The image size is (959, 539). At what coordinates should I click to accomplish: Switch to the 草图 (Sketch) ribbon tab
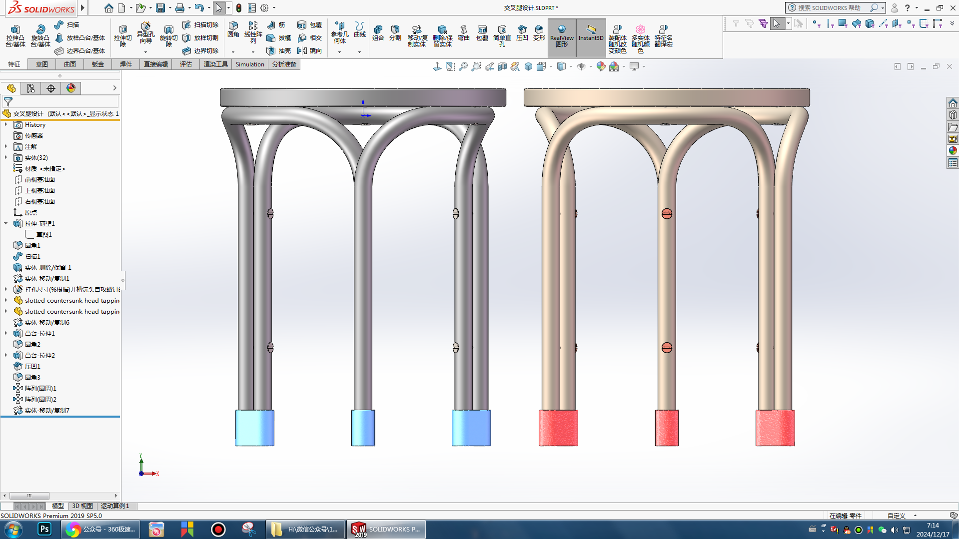[42, 64]
